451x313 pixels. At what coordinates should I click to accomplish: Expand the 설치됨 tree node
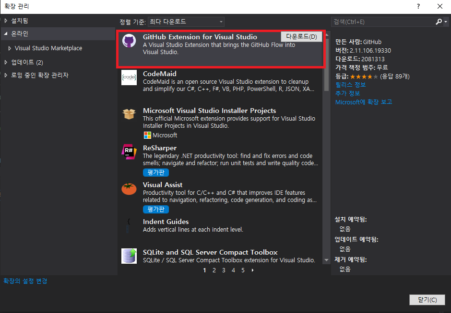click(6, 21)
